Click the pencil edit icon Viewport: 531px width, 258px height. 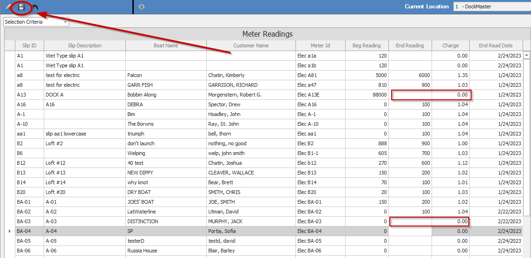pos(8,7)
